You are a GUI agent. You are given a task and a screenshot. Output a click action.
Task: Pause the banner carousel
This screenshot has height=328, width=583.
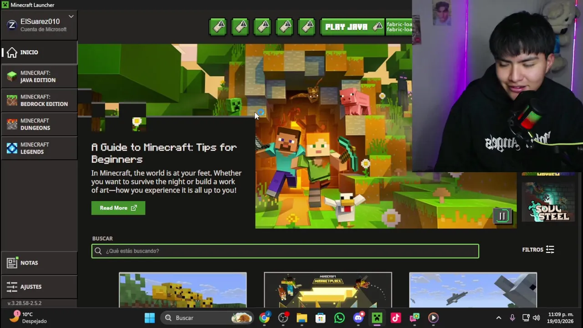pos(502,216)
